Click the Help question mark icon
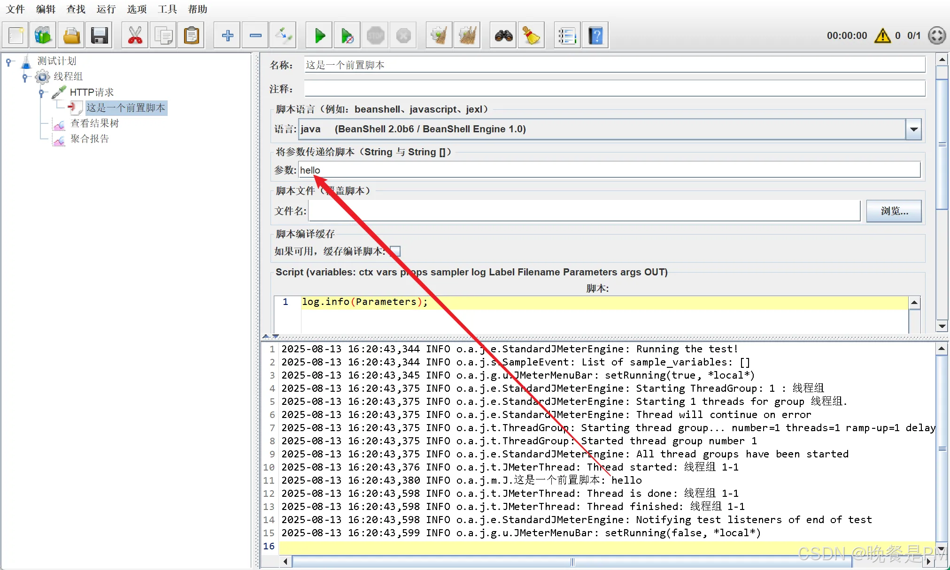The width and height of the screenshot is (950, 570). 595,35
